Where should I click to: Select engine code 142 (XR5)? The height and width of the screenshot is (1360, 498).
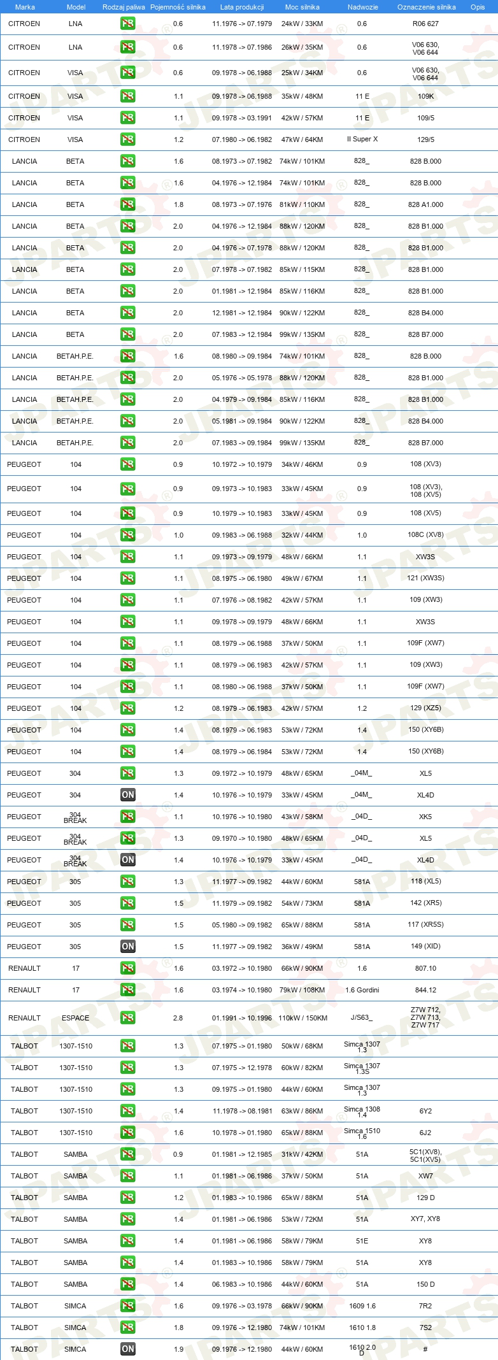point(425,903)
